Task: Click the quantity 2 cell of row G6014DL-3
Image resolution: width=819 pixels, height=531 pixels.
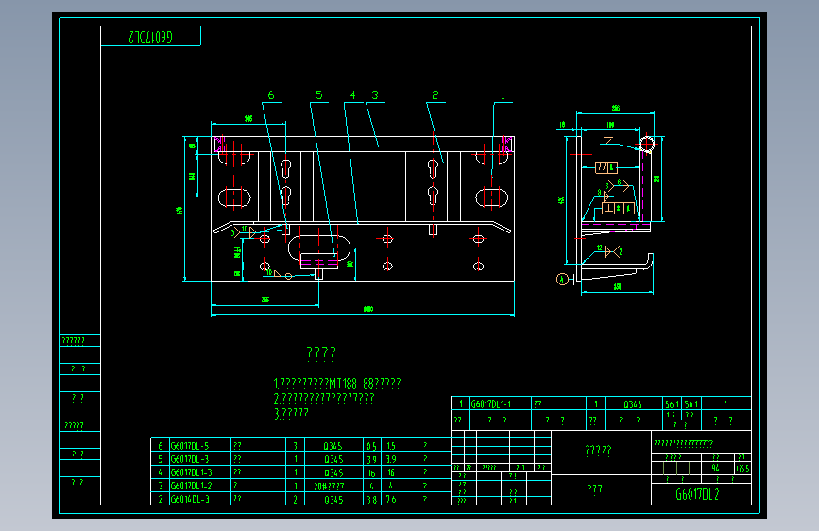Action: 295,500
